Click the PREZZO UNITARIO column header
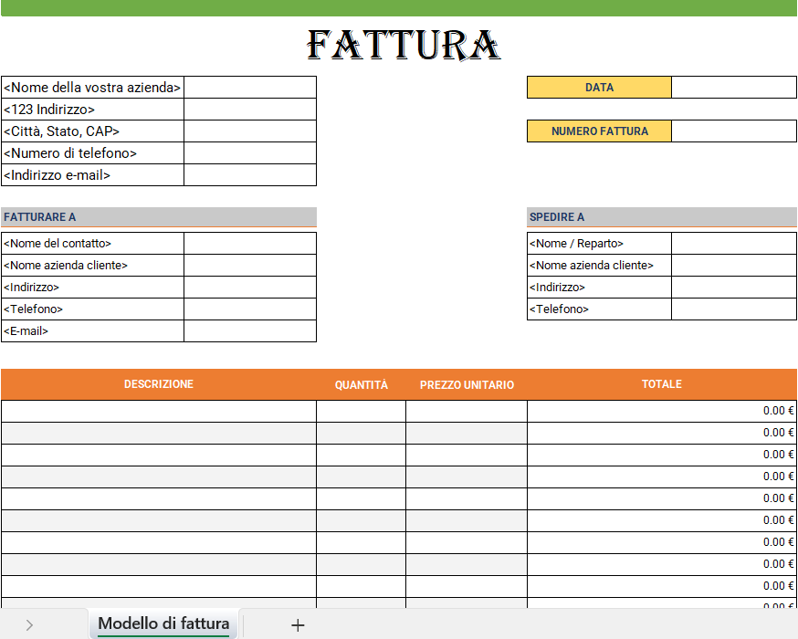This screenshot has width=798, height=639. click(x=466, y=384)
